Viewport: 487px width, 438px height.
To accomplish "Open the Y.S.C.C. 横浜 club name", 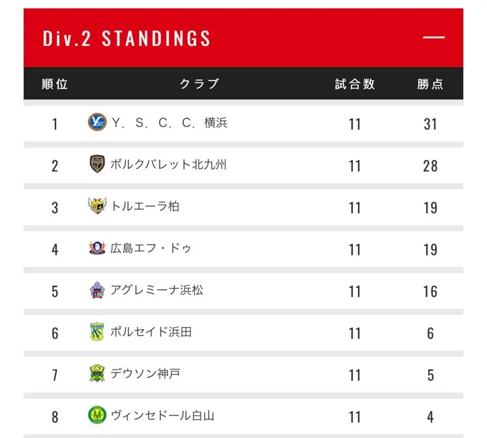I will pyautogui.click(x=170, y=123).
